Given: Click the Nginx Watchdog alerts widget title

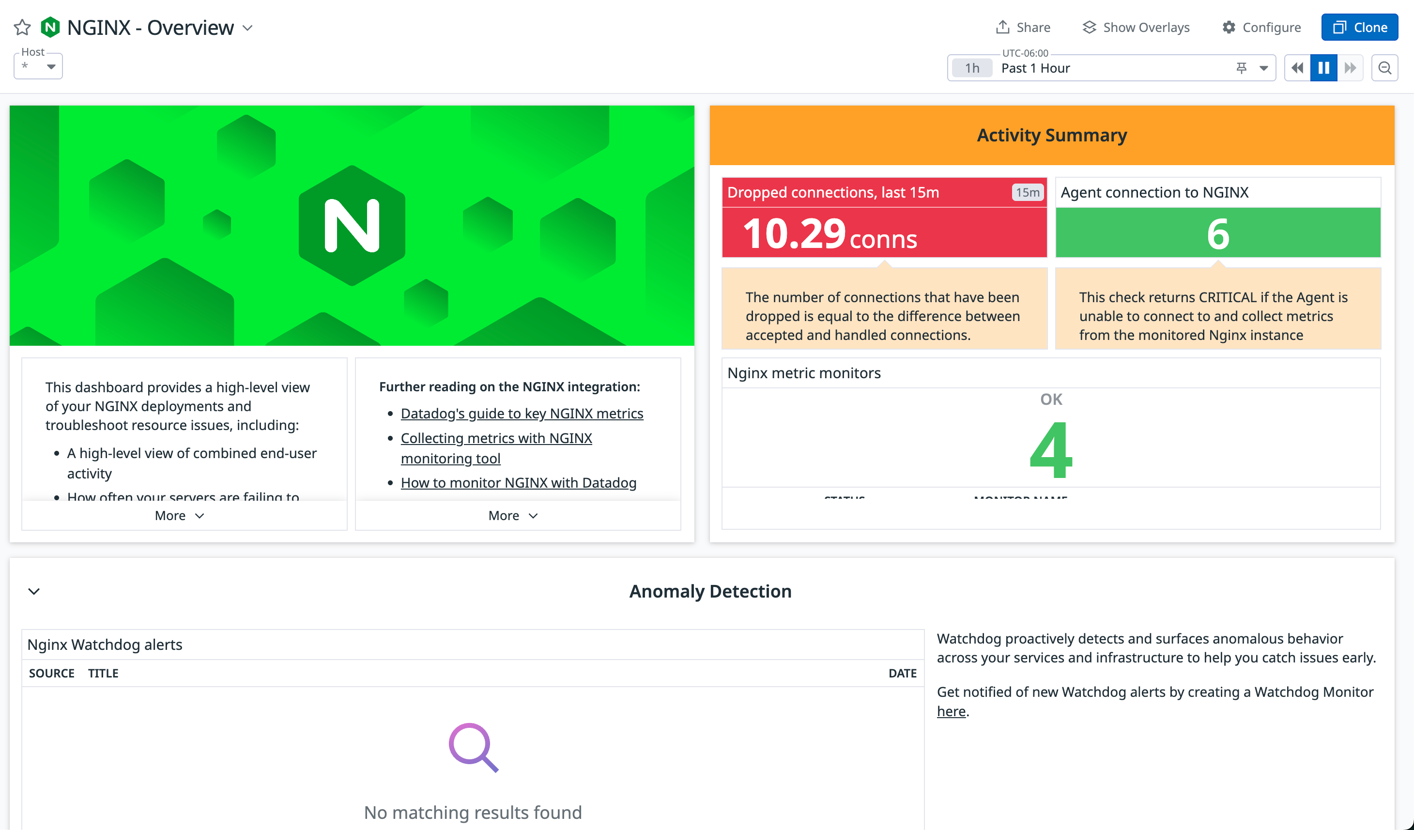Looking at the screenshot, I should click(105, 645).
